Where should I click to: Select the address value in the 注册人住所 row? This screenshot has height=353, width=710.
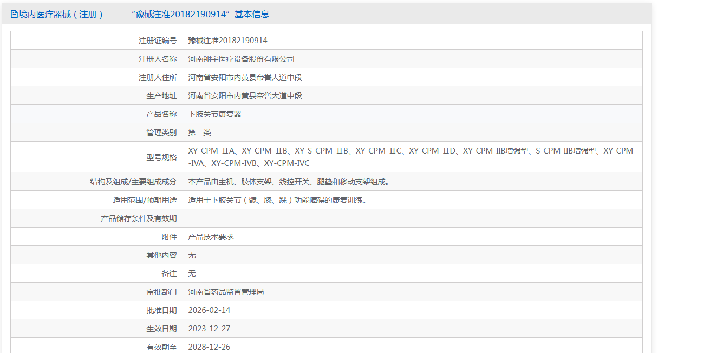245,77
